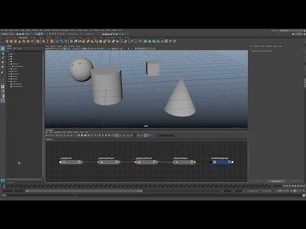The height and width of the screenshot is (229, 306).
Task: Select the sphere object in the viewport
Action: coord(81,69)
